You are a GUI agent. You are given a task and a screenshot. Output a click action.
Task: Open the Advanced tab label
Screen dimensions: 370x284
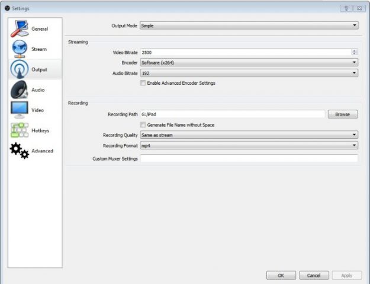(x=42, y=151)
